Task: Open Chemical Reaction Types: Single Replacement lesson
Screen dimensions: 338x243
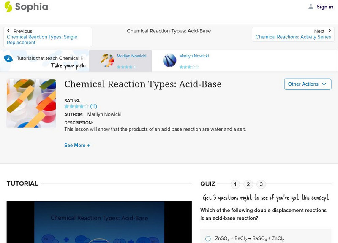Action: 42,40
